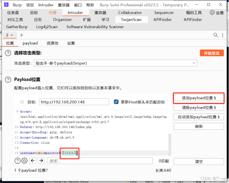Switch to the 重放器 main tab
Image resolution: width=229 pixels, height=183 pixels.
point(100,13)
